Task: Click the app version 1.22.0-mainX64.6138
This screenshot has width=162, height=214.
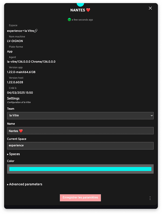Action: 21,72
